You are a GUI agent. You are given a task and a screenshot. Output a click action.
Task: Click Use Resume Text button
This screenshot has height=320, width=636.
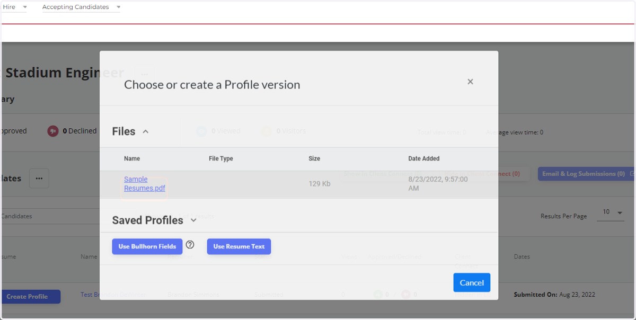point(239,246)
